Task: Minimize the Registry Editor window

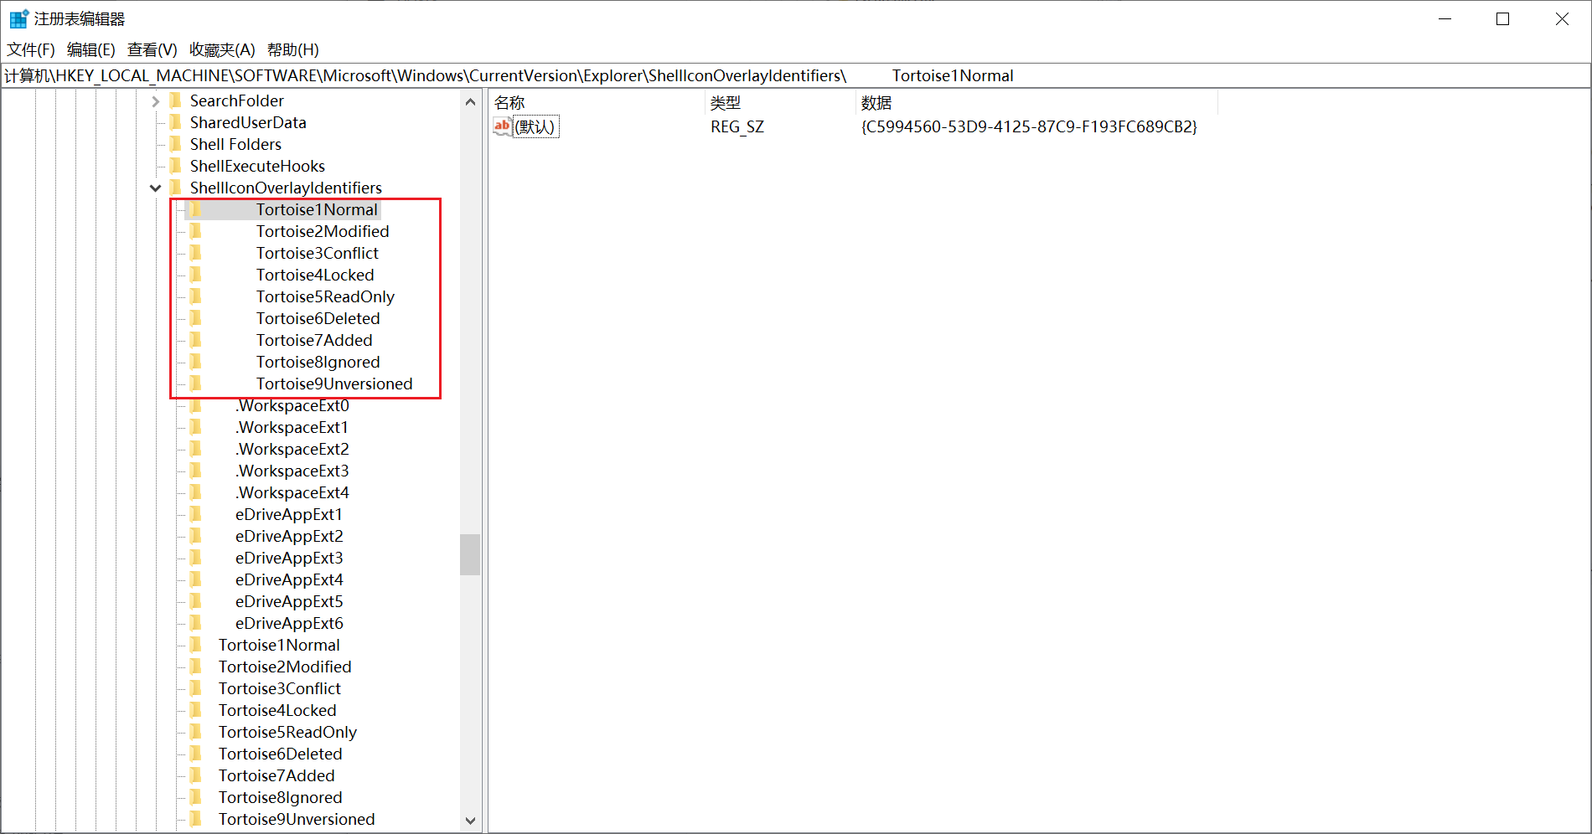Action: [1445, 18]
